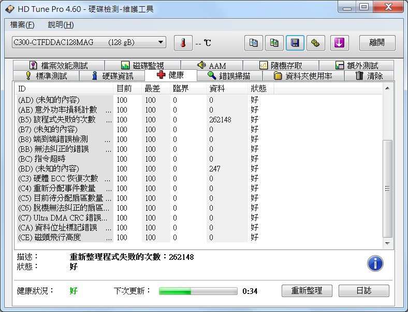
Task: Select the (C7) Ultra DMA CRC 錯誤 row
Action: click(199, 218)
